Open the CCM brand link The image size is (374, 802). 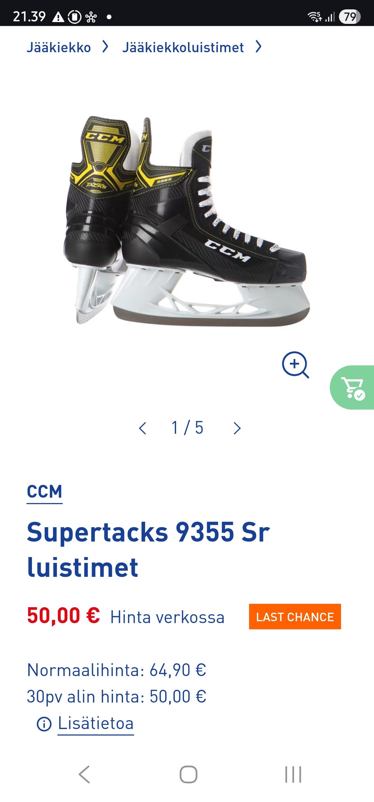click(x=44, y=492)
